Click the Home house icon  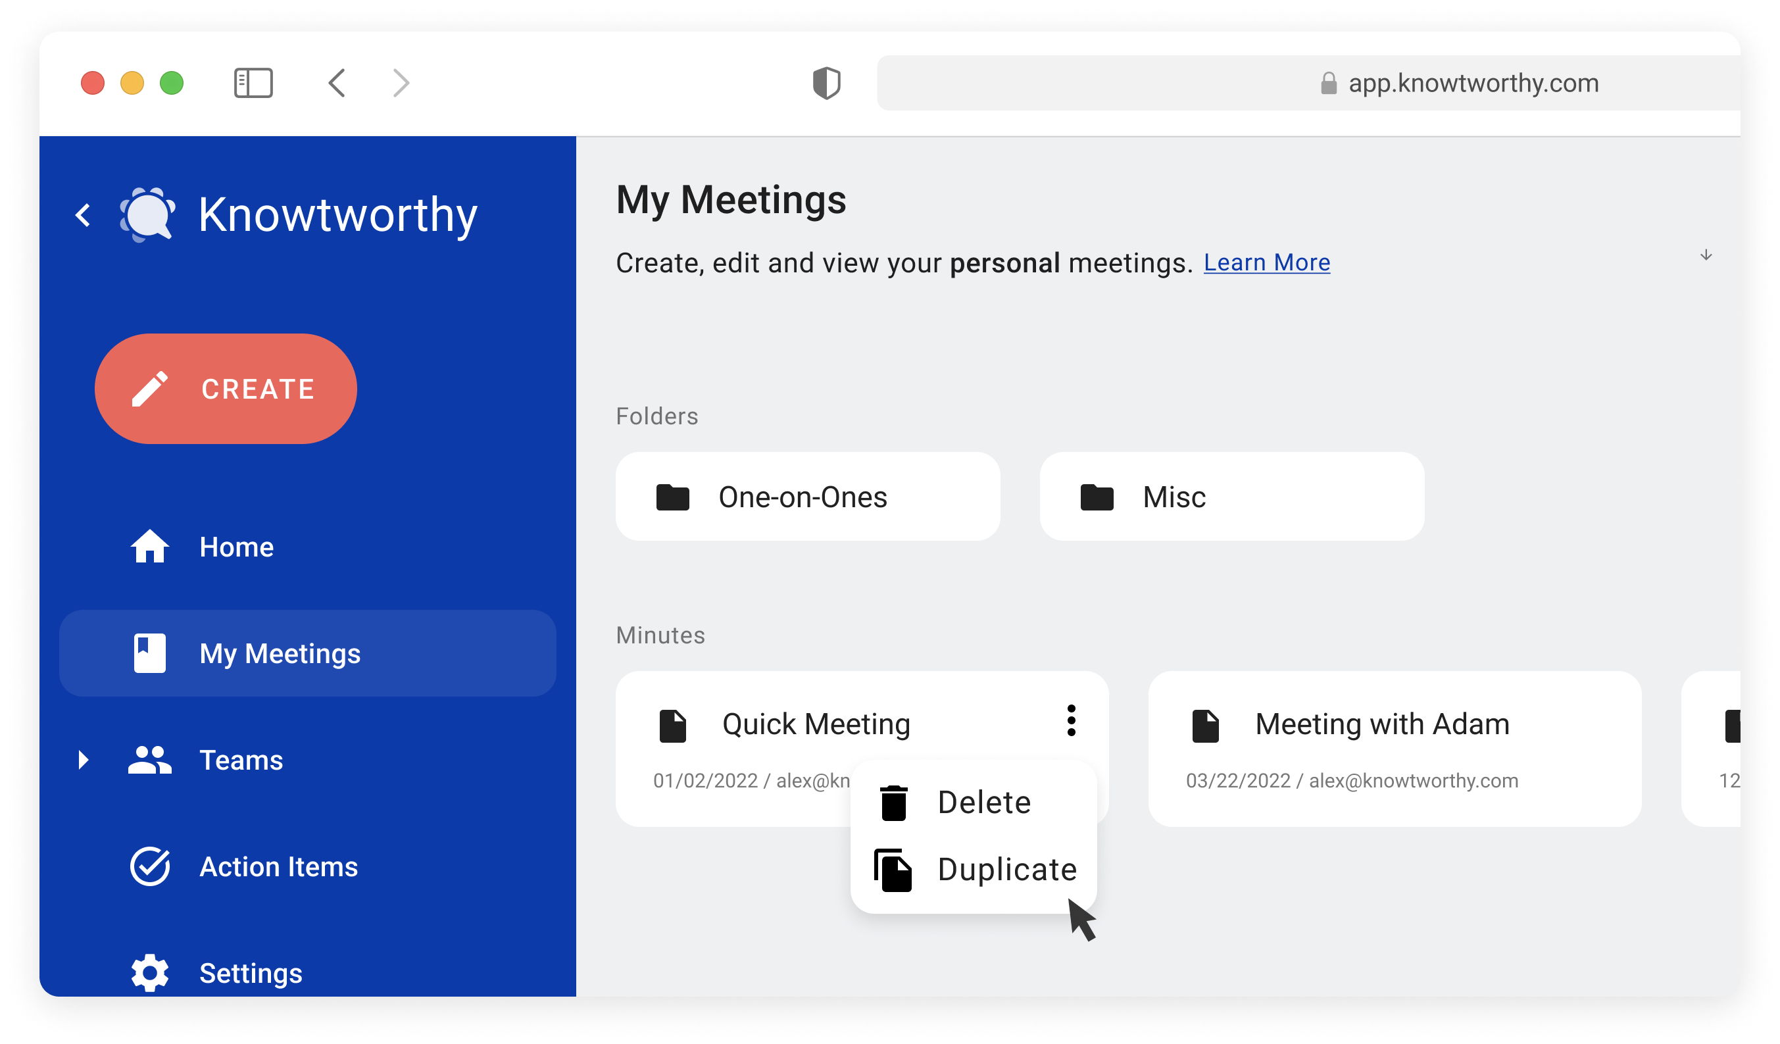(150, 546)
